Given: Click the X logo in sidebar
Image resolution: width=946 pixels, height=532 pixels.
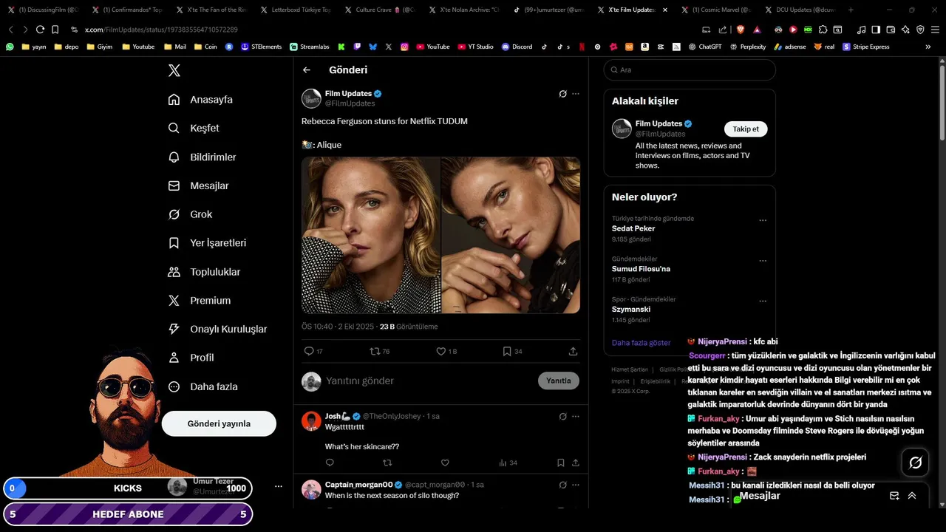Looking at the screenshot, I should pos(174,70).
